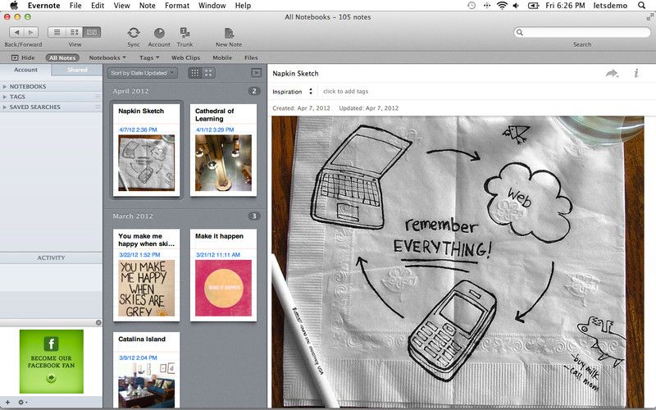
Task: Click the share arrow icon for note
Action: pyautogui.click(x=612, y=73)
